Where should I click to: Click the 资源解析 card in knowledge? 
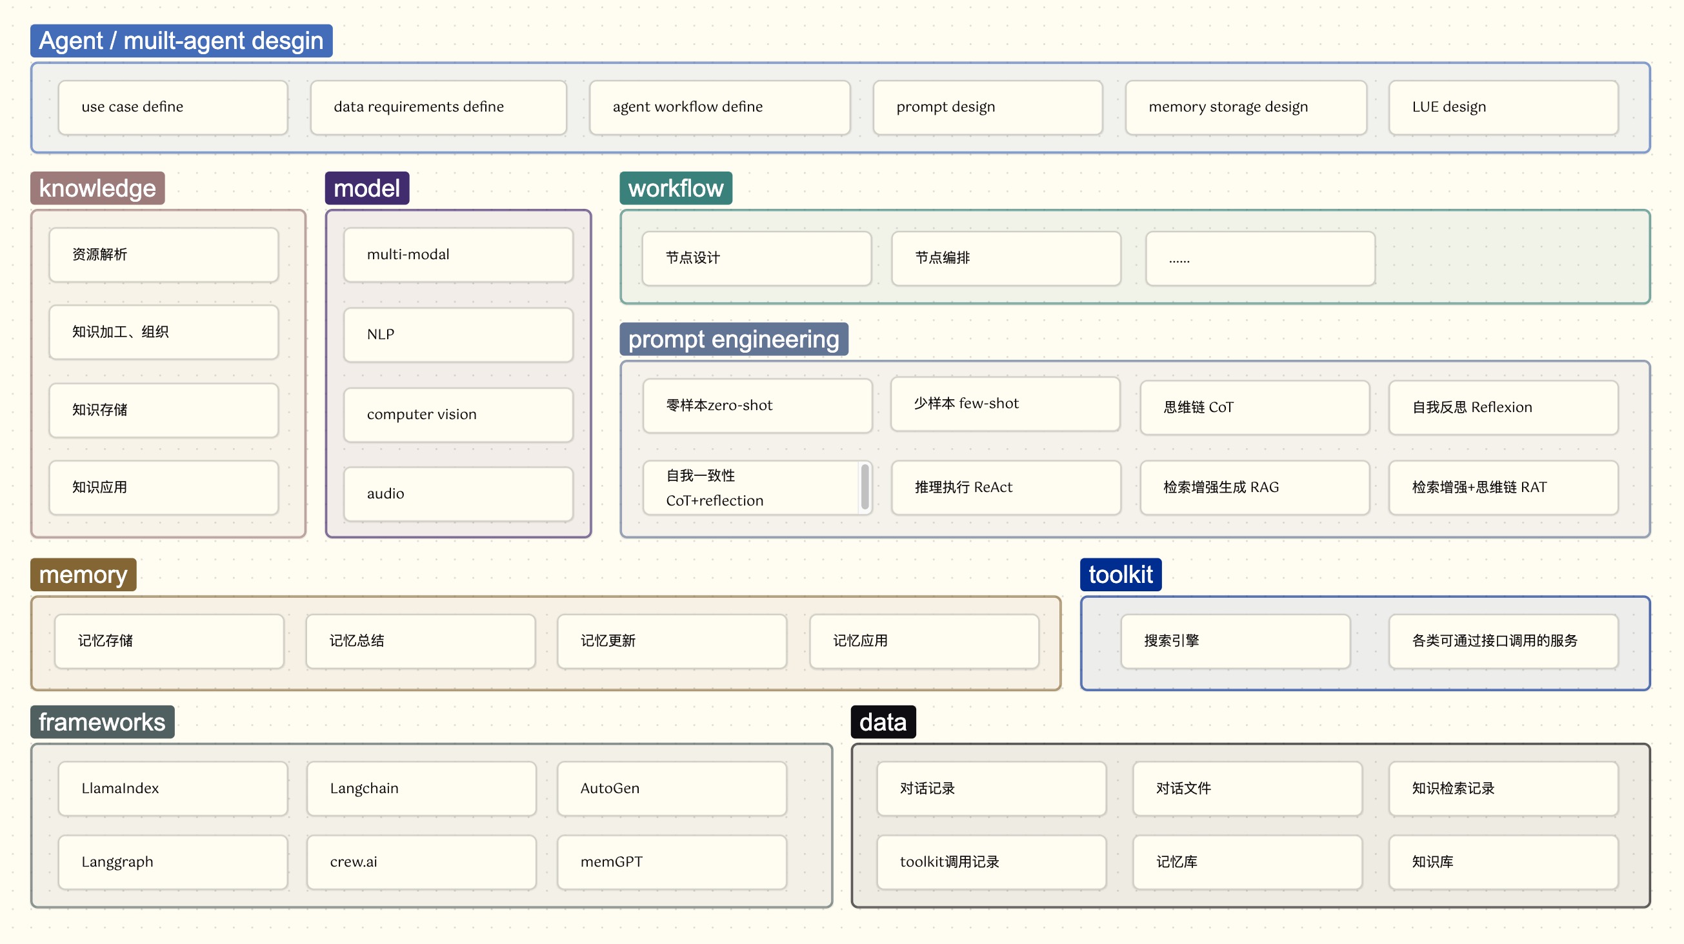(x=163, y=255)
